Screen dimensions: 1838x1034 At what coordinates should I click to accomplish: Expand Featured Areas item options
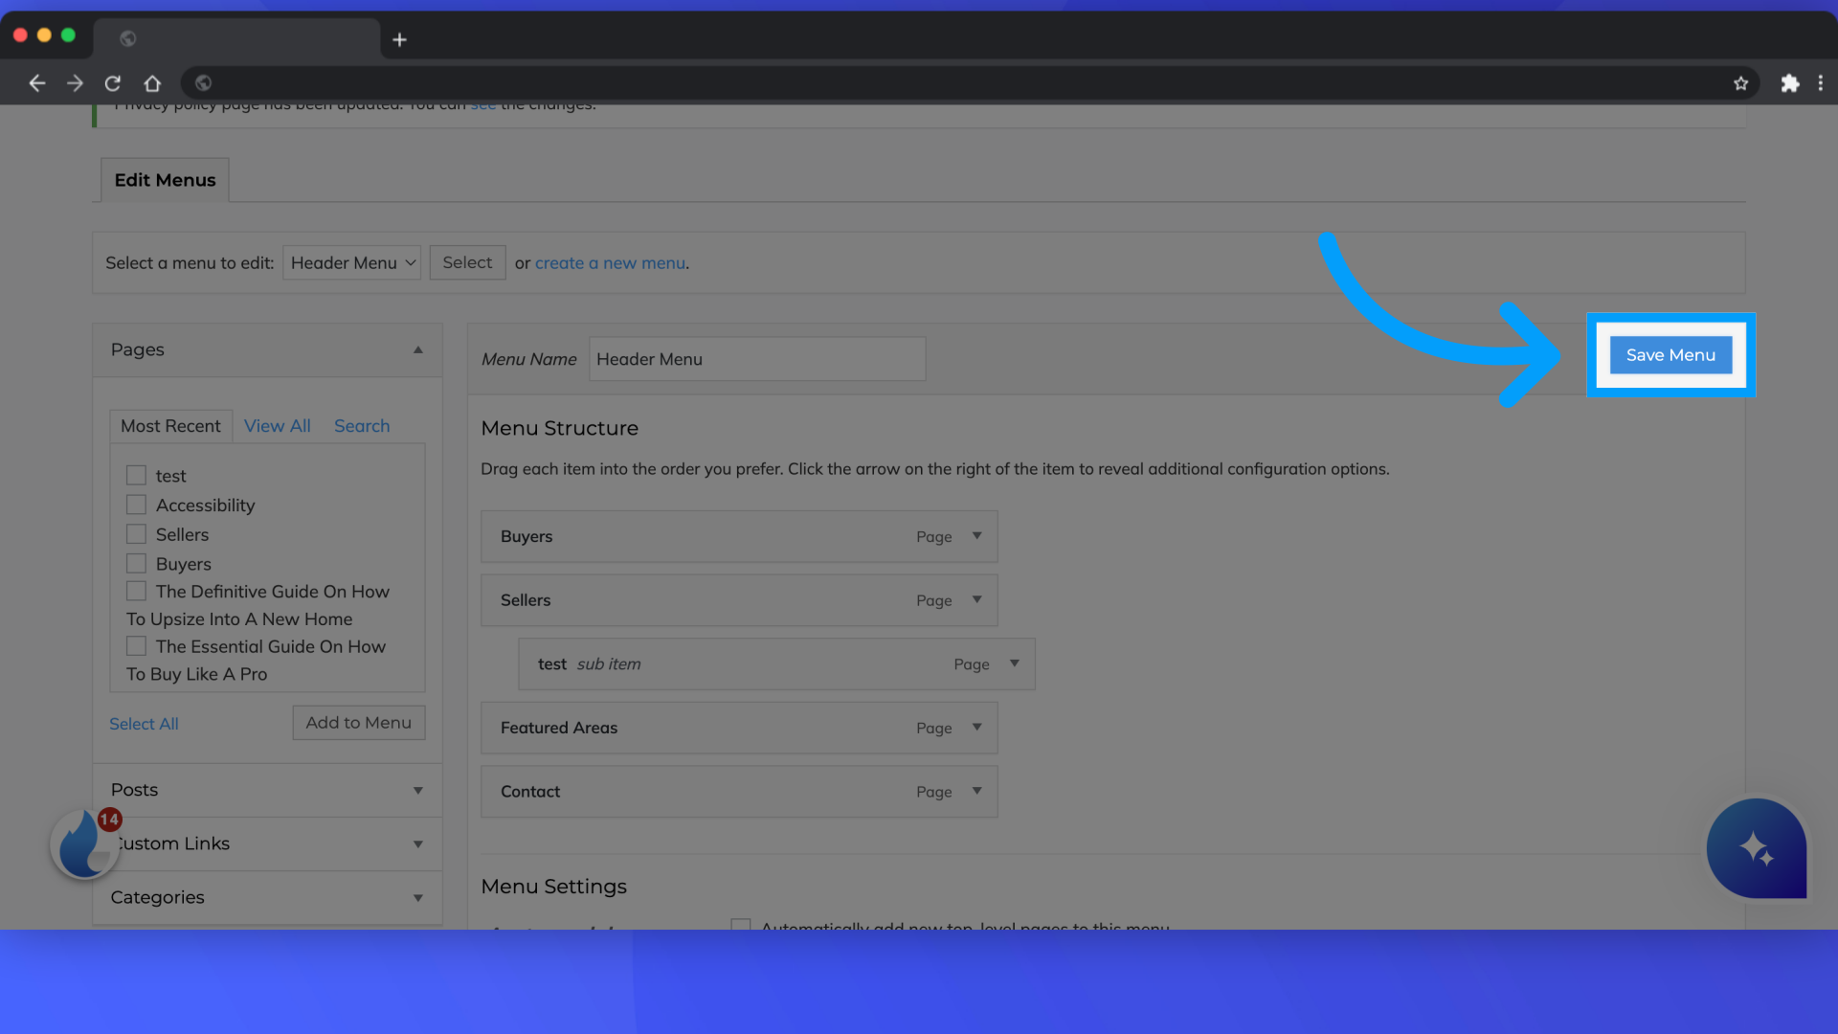977,726
